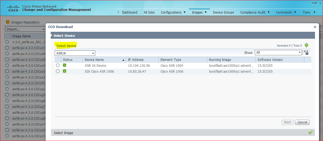Click the Cisco logo in the header
Screen dimensions: 323x141
[13, 8]
